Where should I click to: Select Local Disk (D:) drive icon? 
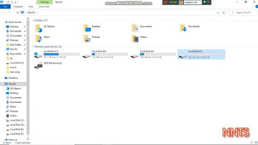click(86, 56)
